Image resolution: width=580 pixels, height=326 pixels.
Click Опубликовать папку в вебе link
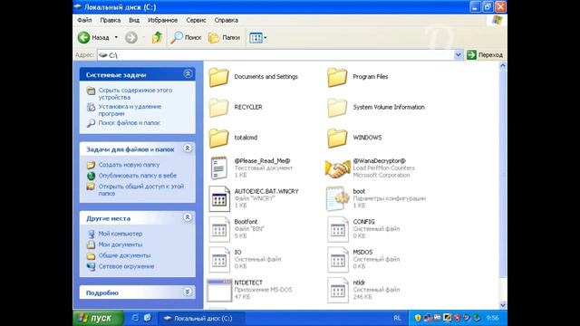coord(137,176)
